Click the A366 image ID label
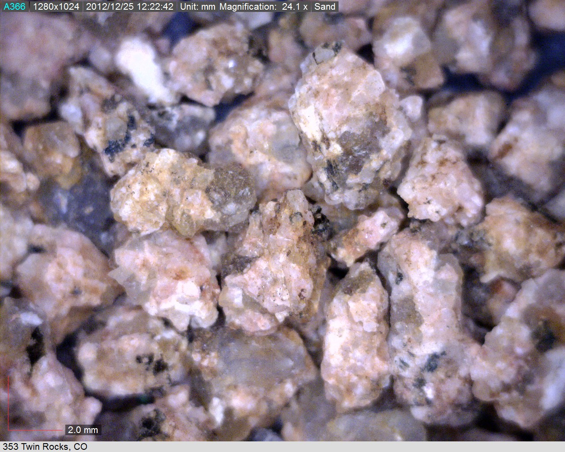The width and height of the screenshot is (565, 452). [x=15, y=7]
